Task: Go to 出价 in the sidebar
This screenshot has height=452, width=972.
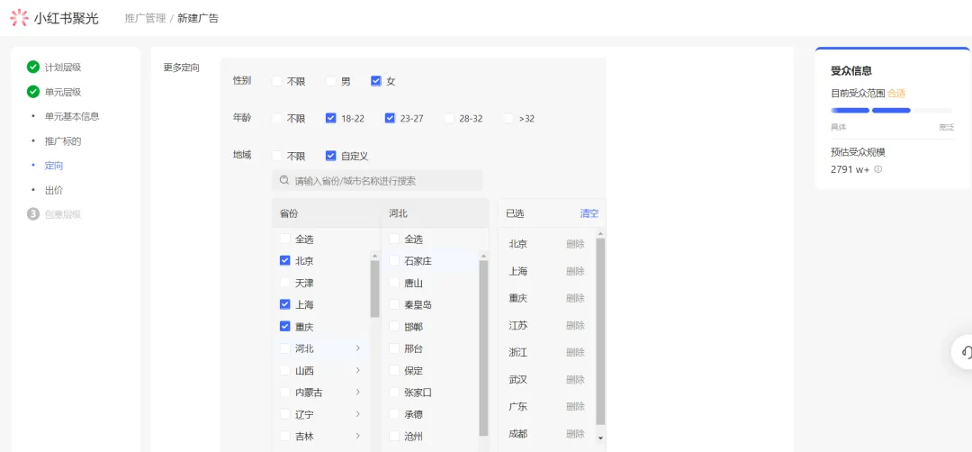Action: [54, 190]
